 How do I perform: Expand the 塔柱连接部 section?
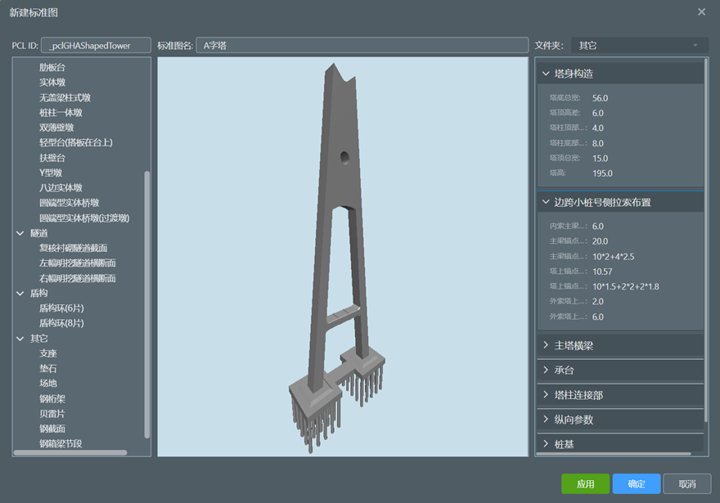(620, 395)
